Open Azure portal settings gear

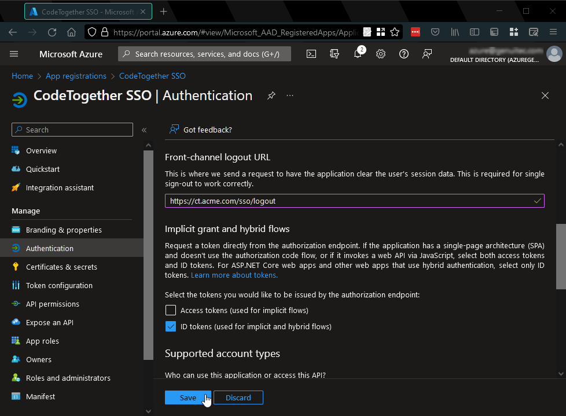(380, 53)
